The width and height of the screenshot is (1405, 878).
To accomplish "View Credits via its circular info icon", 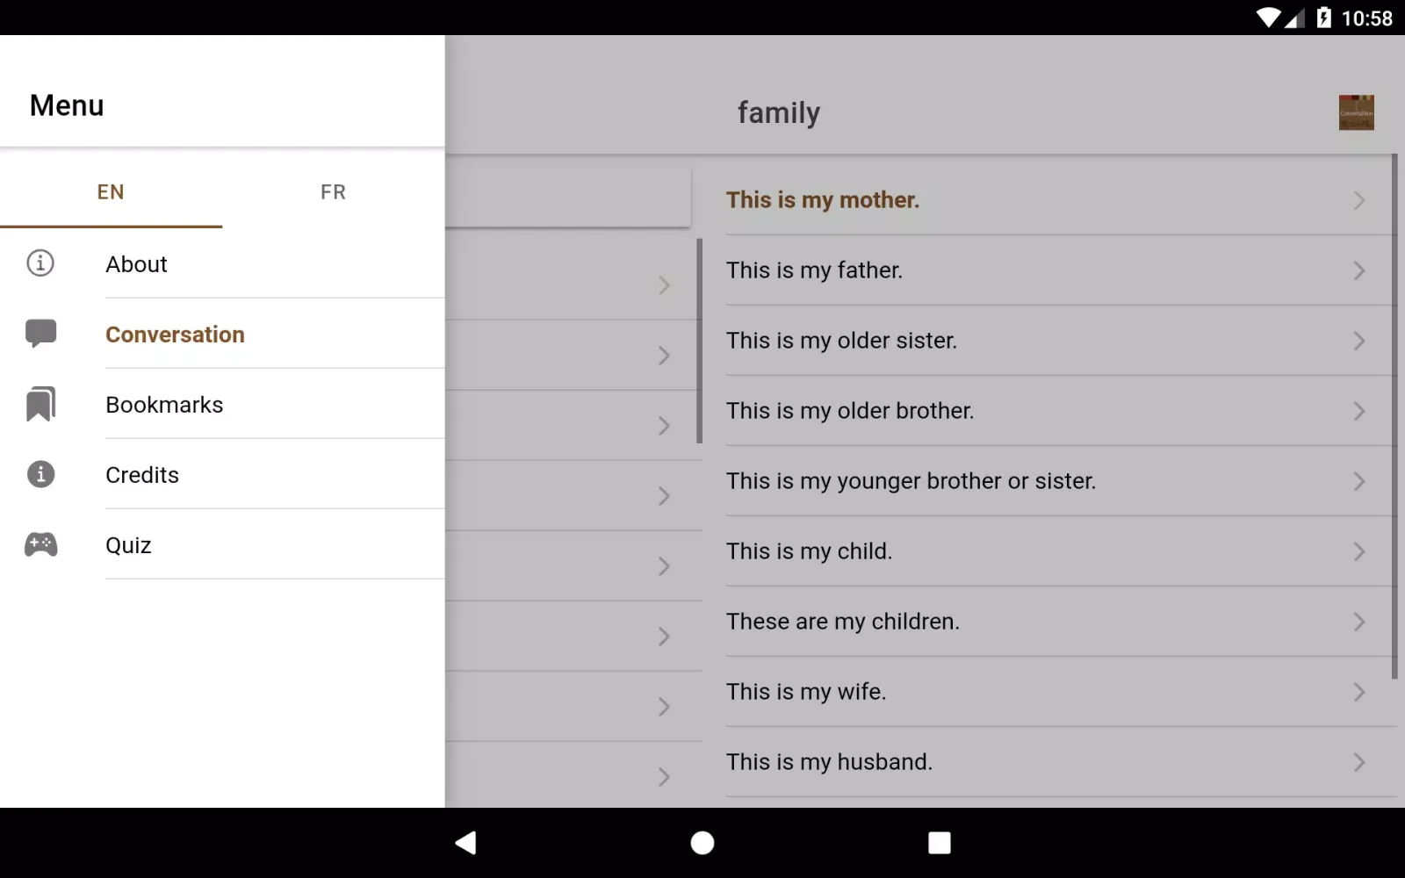I will click(x=40, y=474).
